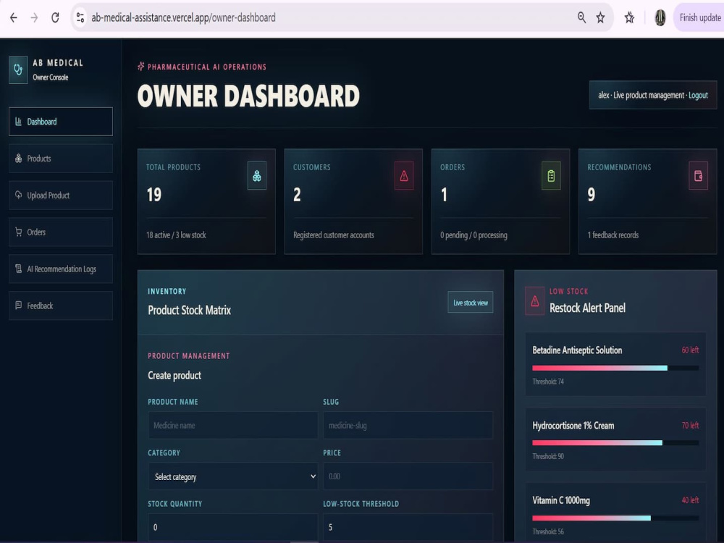Click the Orders card clipboard icon

pos(551,175)
